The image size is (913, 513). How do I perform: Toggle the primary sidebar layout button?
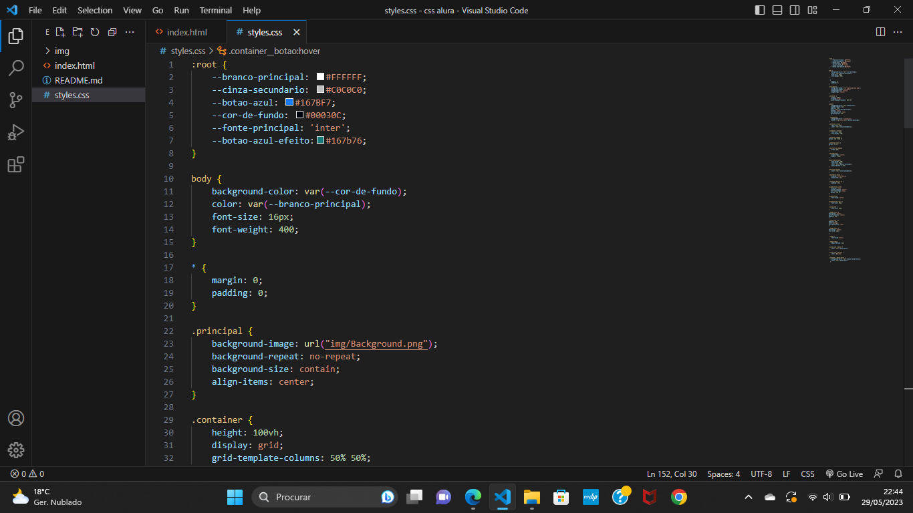click(x=760, y=10)
